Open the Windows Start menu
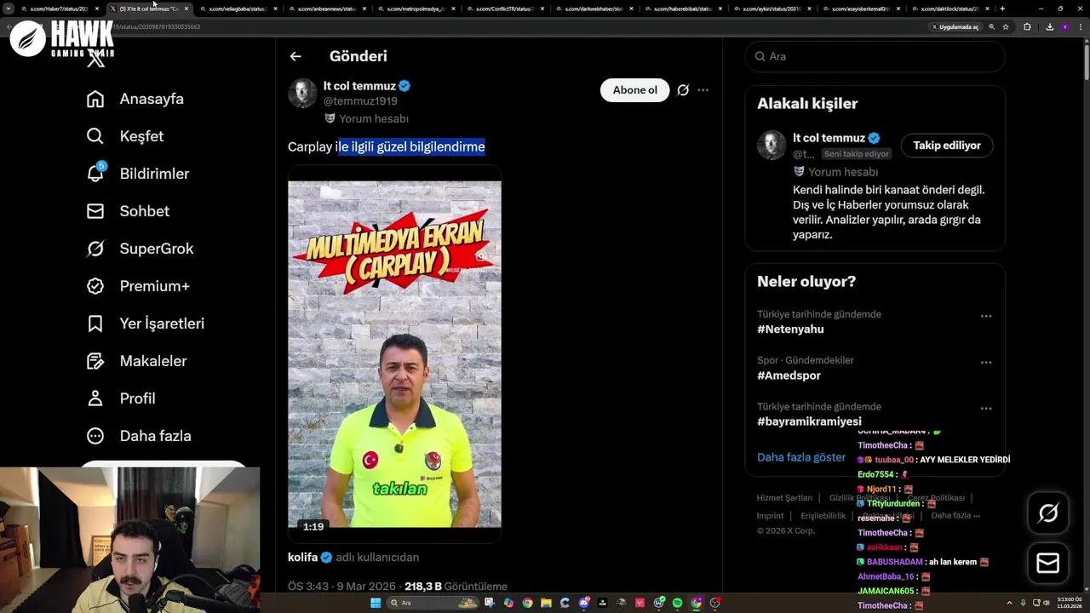Viewport: 1090px width, 613px height. pyautogui.click(x=376, y=603)
